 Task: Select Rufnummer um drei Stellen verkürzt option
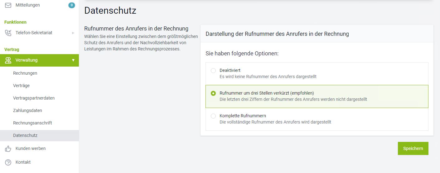click(x=213, y=93)
